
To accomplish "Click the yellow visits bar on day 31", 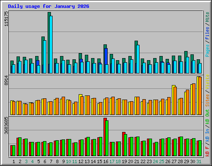I will [x=198, y=95].
